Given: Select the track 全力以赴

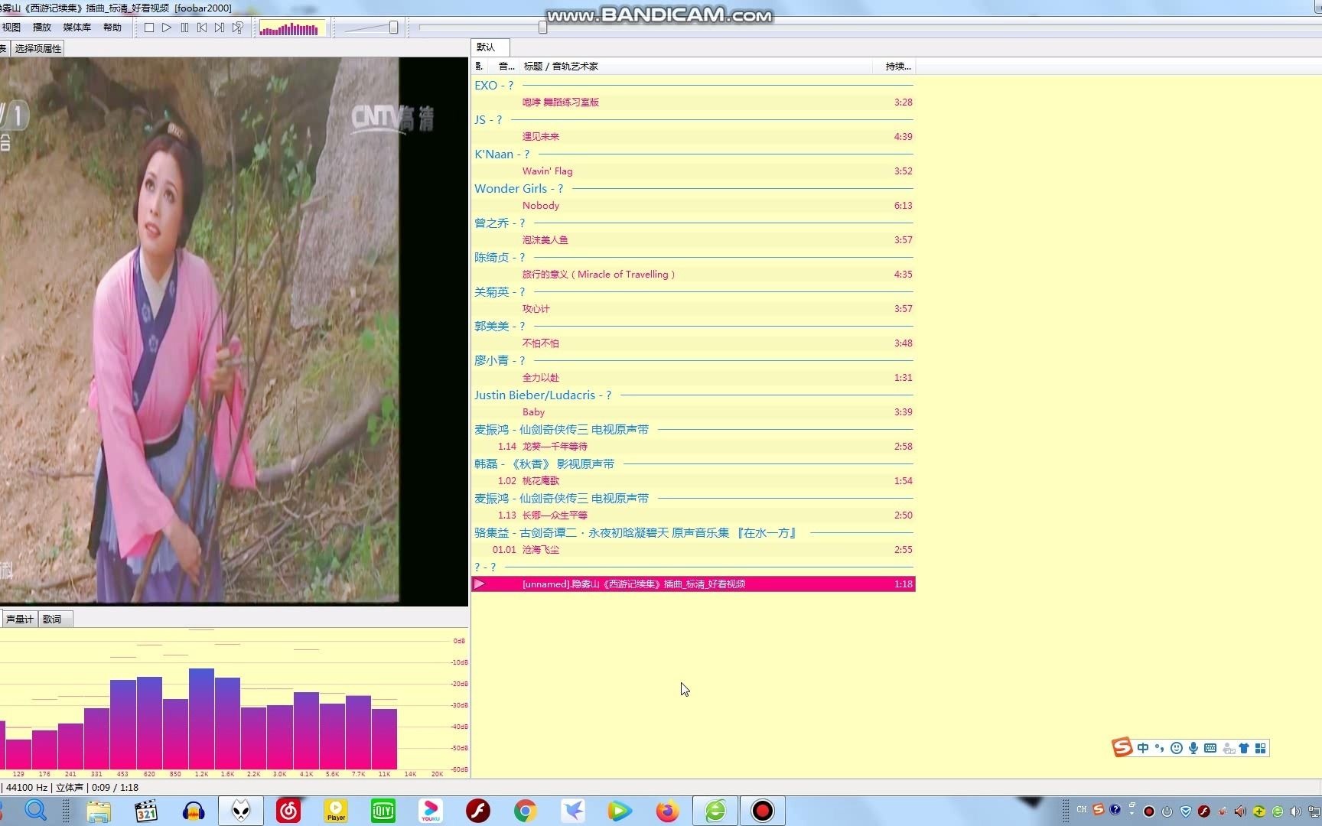Looking at the screenshot, I should coord(693,377).
